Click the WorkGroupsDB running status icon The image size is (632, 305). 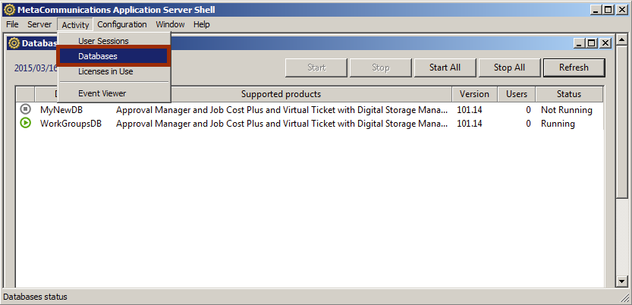tap(25, 123)
